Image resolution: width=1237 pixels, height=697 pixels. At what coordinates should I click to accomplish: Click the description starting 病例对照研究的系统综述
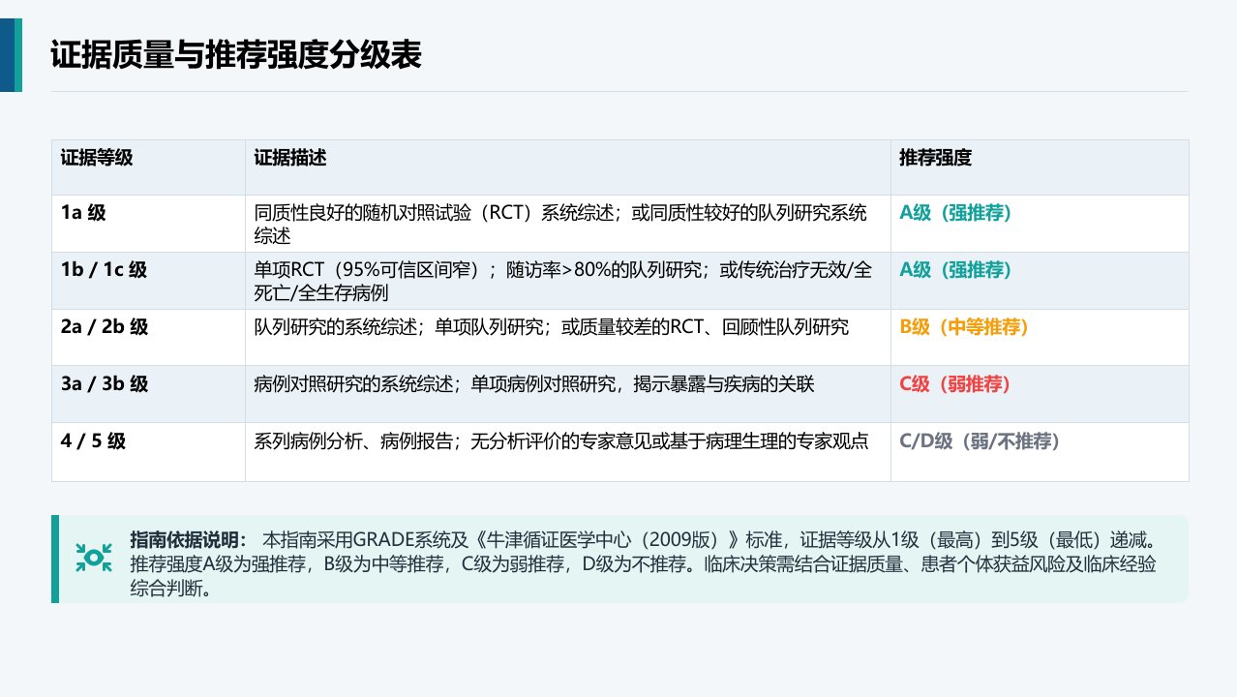point(534,384)
